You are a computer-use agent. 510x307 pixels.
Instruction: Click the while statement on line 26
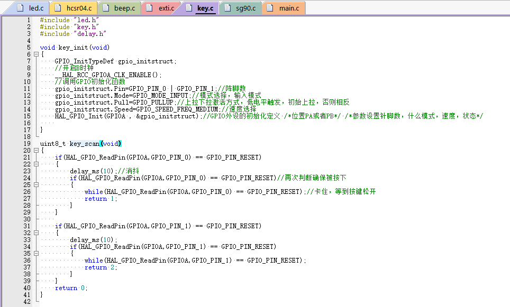(x=195, y=192)
